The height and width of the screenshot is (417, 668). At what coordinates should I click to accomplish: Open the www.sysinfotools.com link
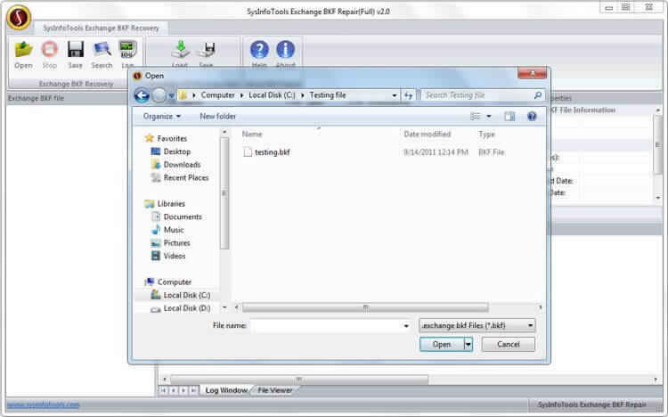tap(44, 405)
